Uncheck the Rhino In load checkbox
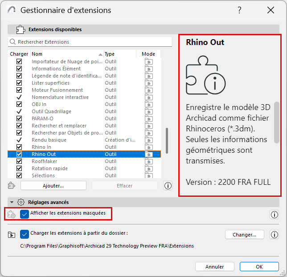 19,147
